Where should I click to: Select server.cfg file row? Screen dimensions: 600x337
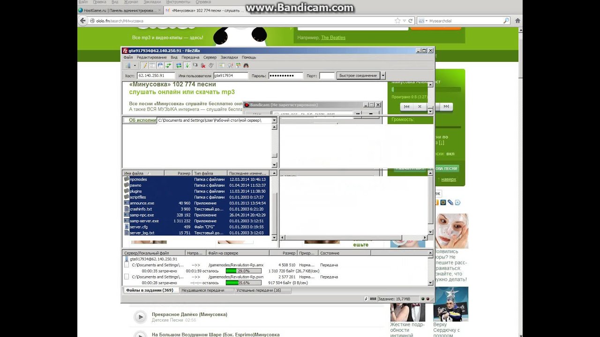click(x=196, y=227)
